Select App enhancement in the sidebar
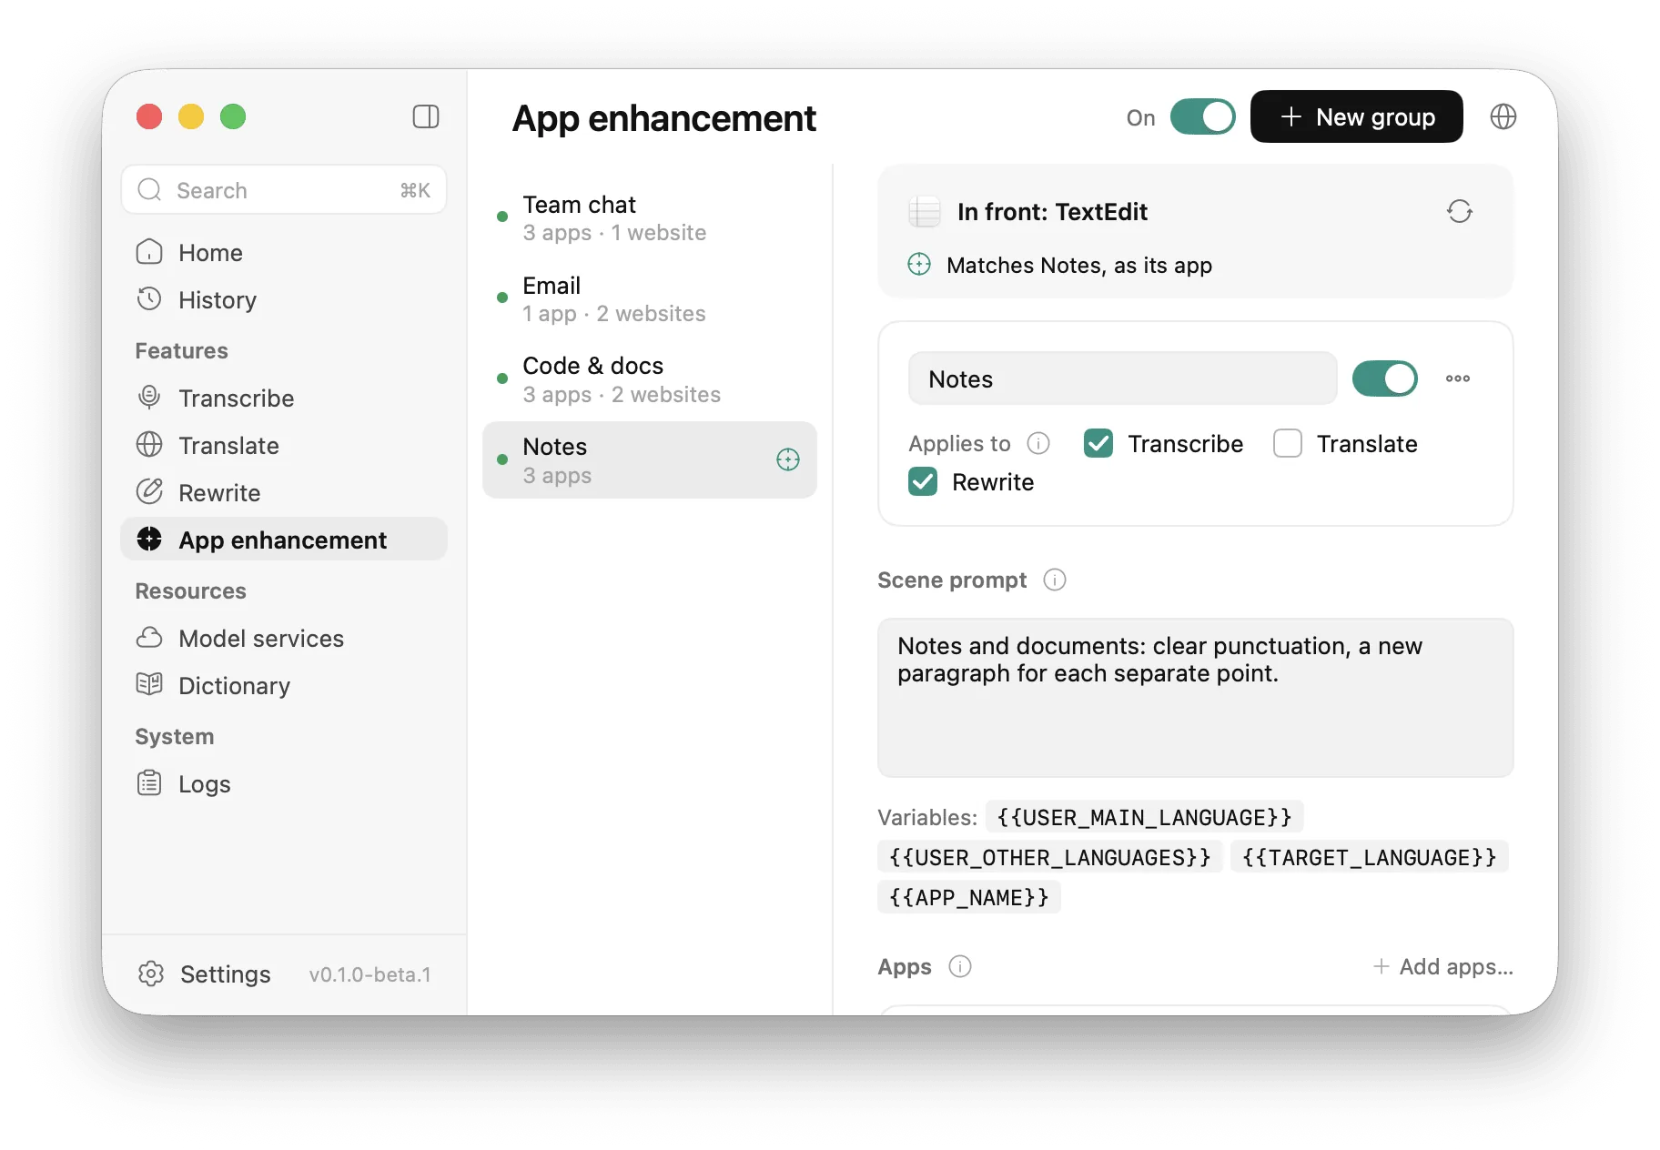 point(284,540)
